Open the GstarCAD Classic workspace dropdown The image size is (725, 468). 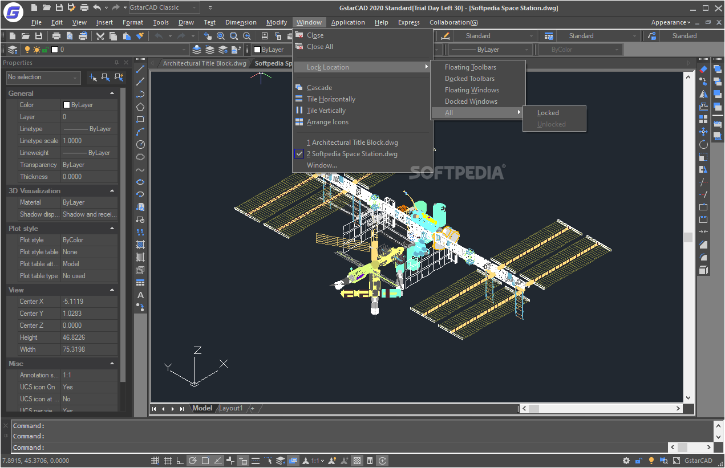(x=164, y=7)
